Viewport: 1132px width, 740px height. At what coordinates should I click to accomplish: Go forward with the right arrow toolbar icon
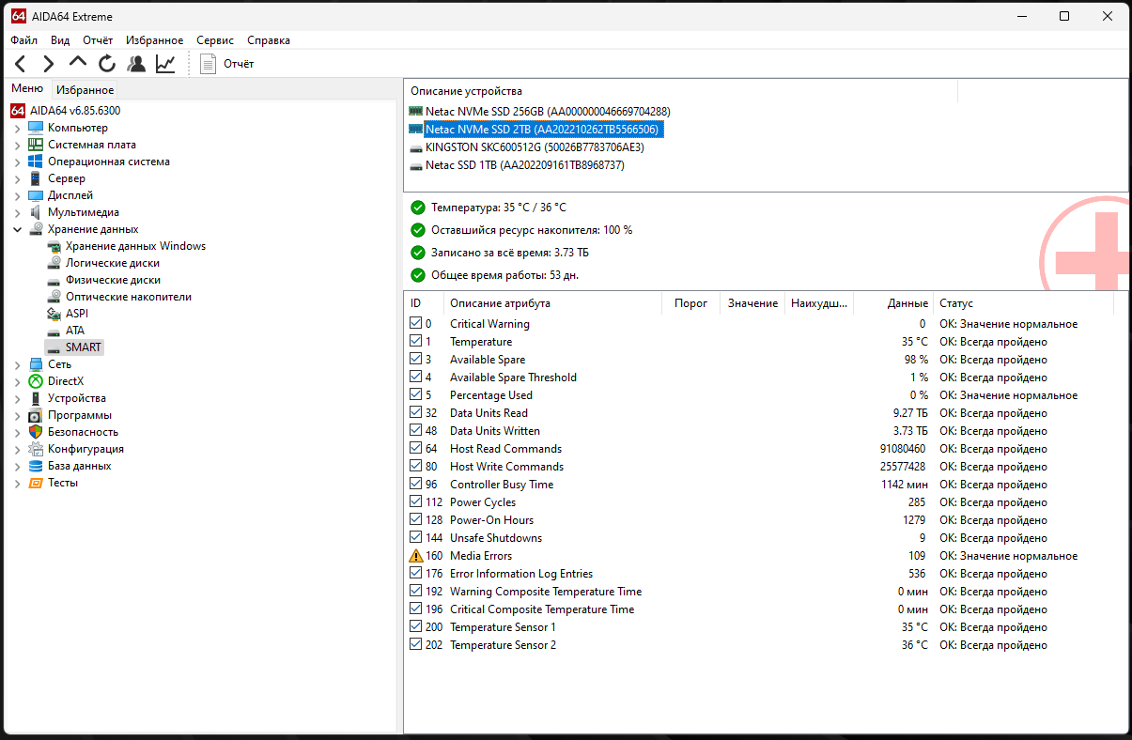[49, 64]
